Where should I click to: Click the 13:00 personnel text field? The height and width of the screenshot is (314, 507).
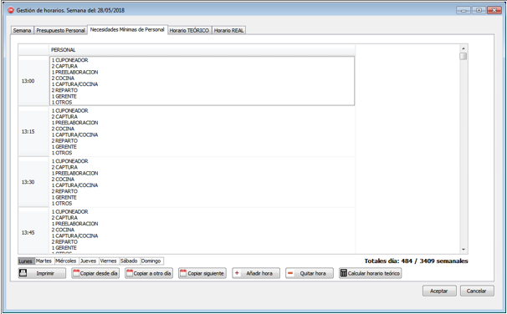[x=202, y=81]
